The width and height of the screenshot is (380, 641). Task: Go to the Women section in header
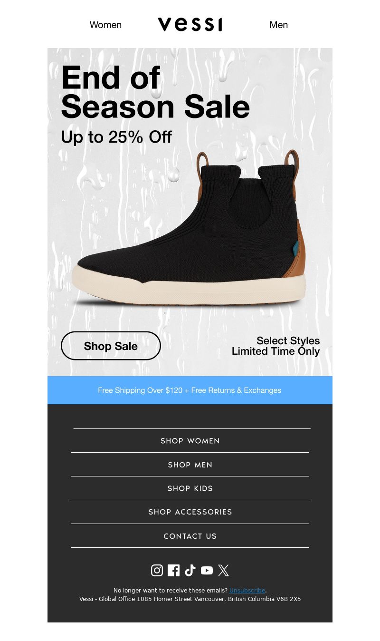click(105, 25)
